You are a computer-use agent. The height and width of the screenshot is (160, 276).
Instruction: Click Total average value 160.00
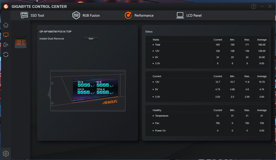(x=262, y=45)
